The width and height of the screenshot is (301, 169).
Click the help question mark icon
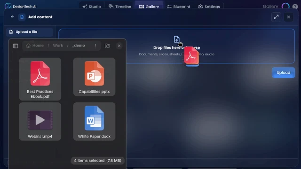pyautogui.click(x=295, y=7)
